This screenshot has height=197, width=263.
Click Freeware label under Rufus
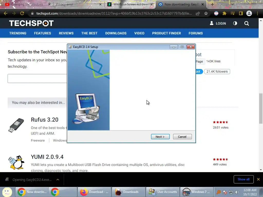[x=38, y=140]
